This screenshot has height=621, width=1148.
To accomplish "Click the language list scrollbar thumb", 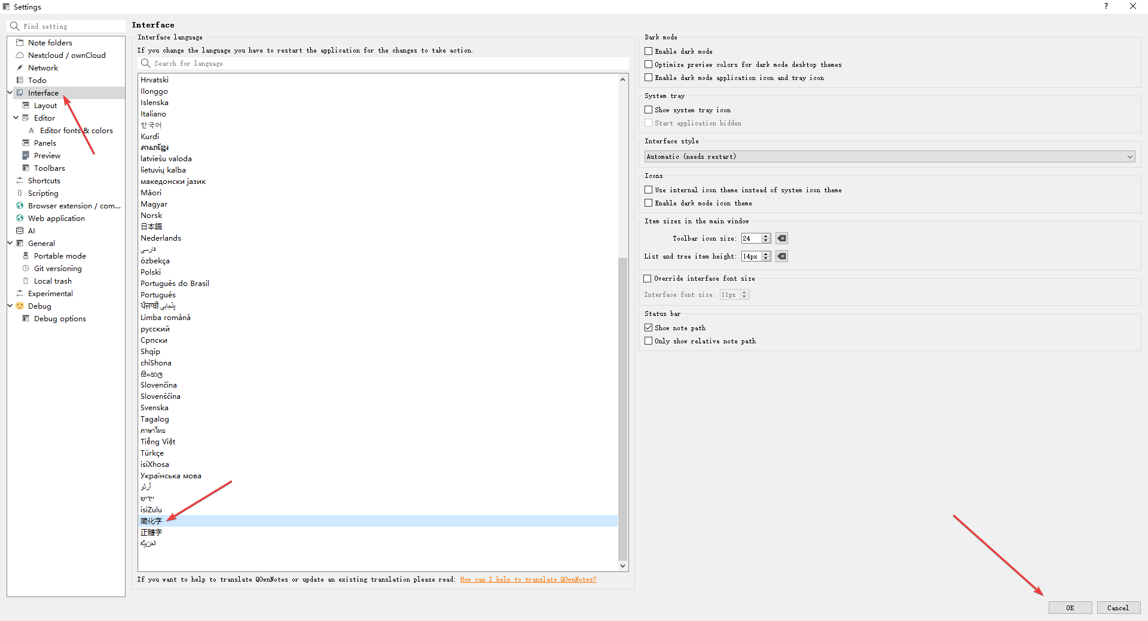I will 622,409.
